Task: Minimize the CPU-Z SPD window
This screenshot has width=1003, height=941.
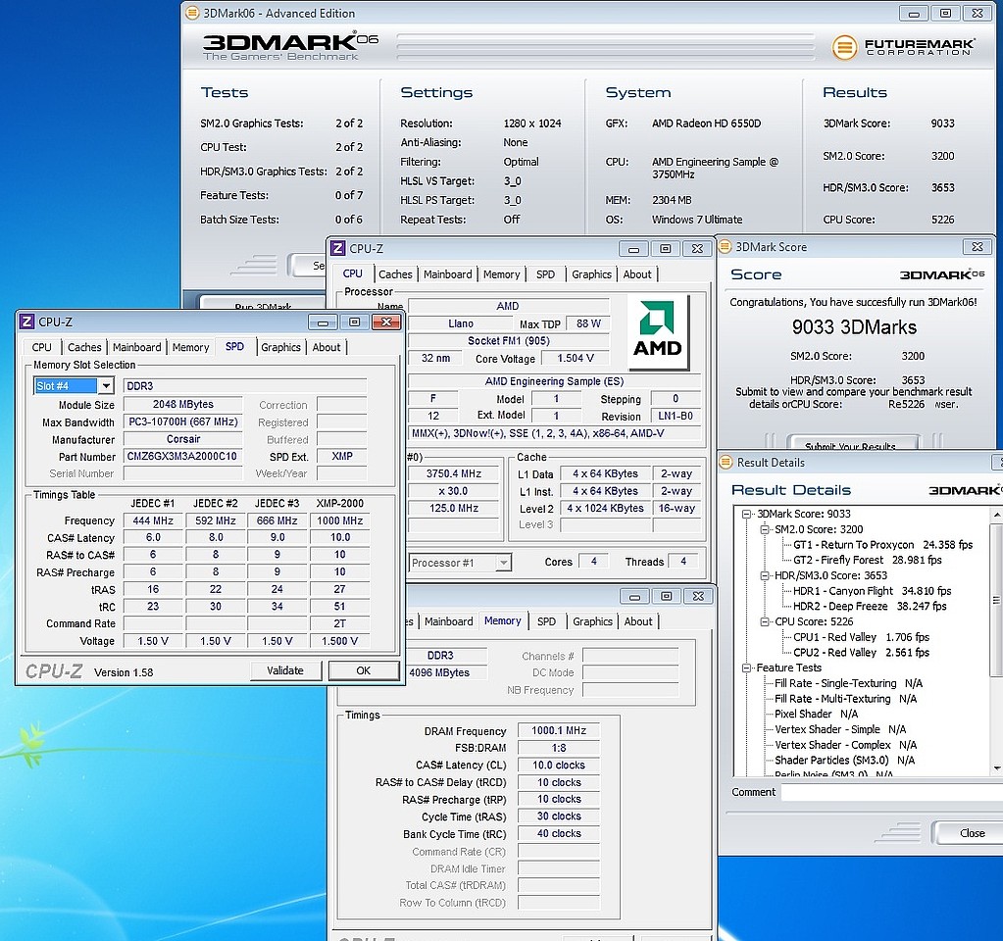Action: (x=323, y=322)
